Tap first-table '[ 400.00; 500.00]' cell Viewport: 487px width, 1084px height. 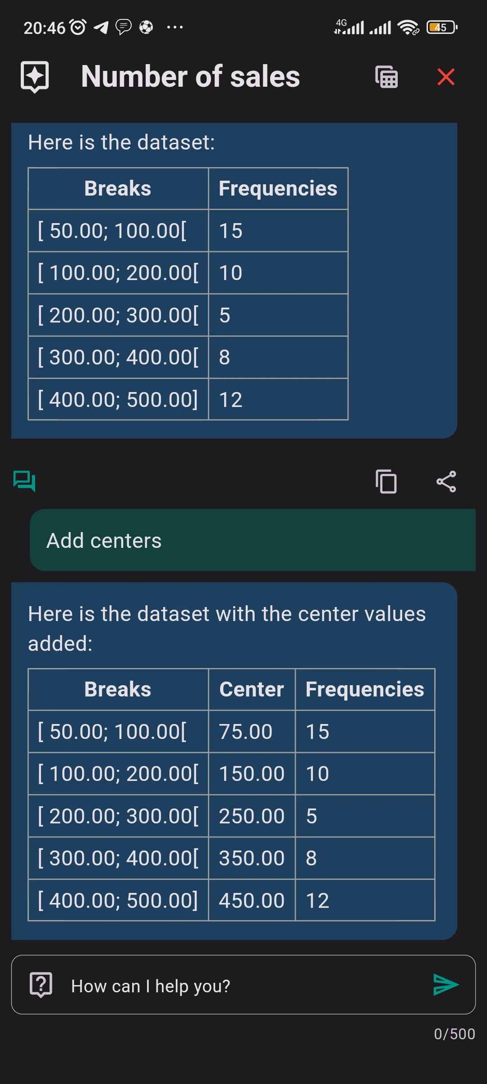pos(118,399)
